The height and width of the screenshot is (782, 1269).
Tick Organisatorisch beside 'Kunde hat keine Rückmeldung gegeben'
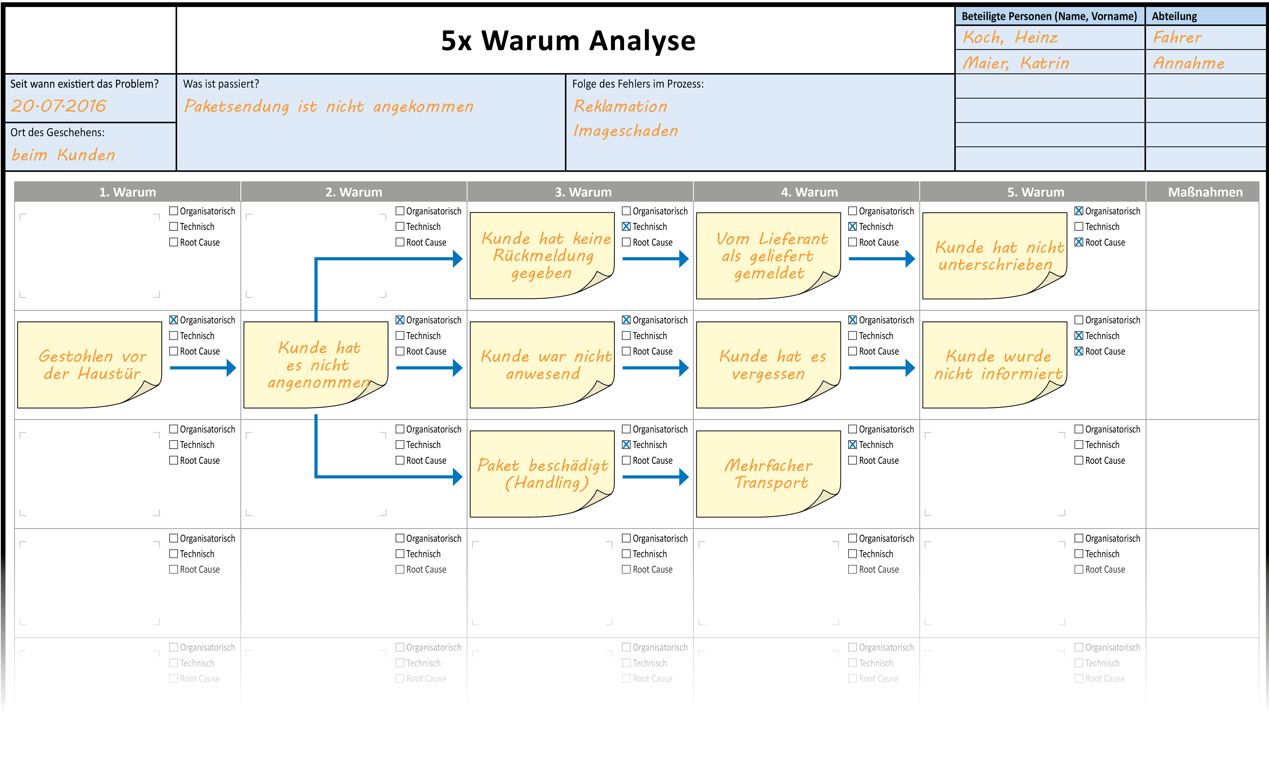coord(626,211)
